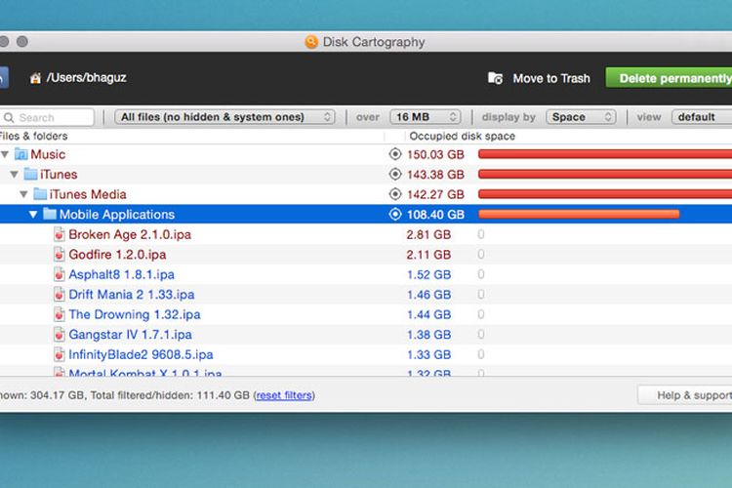Click the 143.38 GB size value
Viewport: 732px width, 488px height.
[435, 175]
